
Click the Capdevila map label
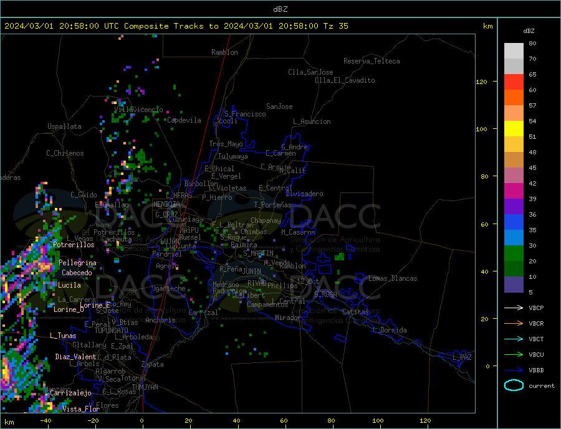point(184,120)
